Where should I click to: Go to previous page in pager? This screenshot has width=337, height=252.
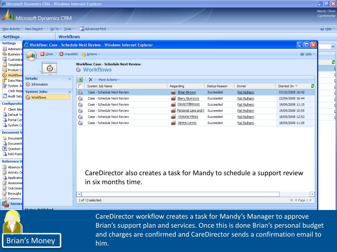pyautogui.click(x=296, y=200)
